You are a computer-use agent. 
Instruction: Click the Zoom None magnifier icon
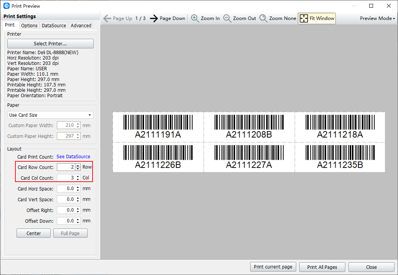263,18
